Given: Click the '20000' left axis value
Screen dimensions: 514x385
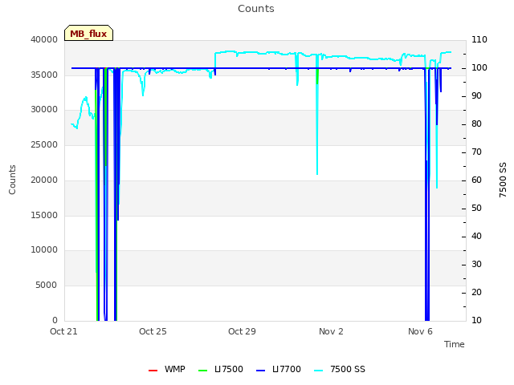Looking at the screenshot, I should coord(44,180).
